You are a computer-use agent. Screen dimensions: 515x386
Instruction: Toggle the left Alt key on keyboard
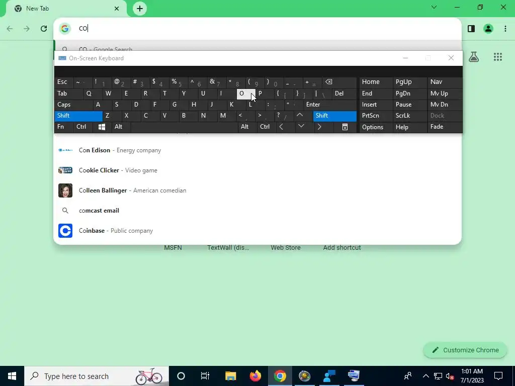121,127
